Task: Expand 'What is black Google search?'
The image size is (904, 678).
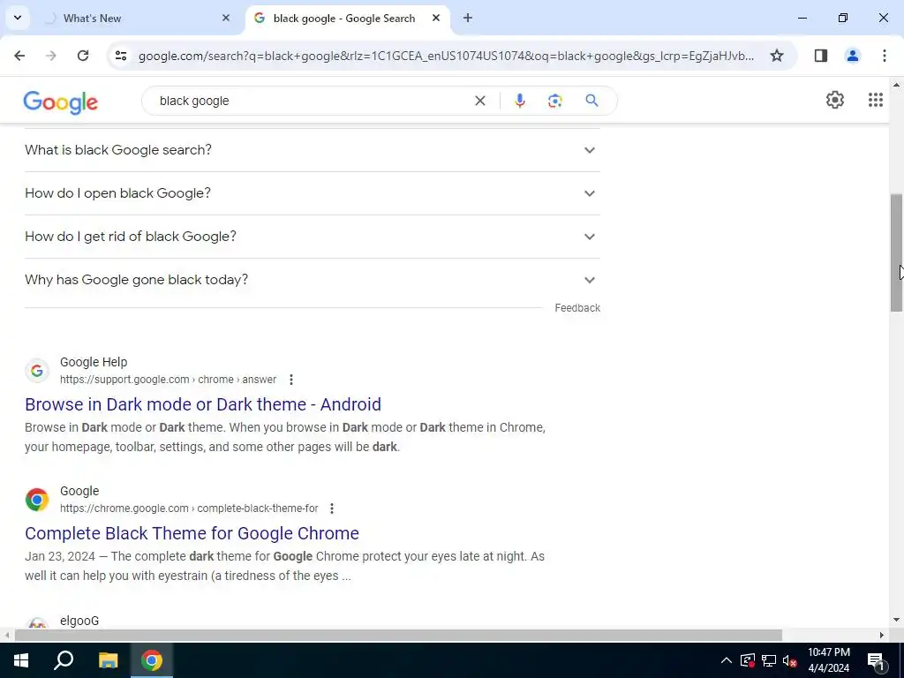Action: 312,150
